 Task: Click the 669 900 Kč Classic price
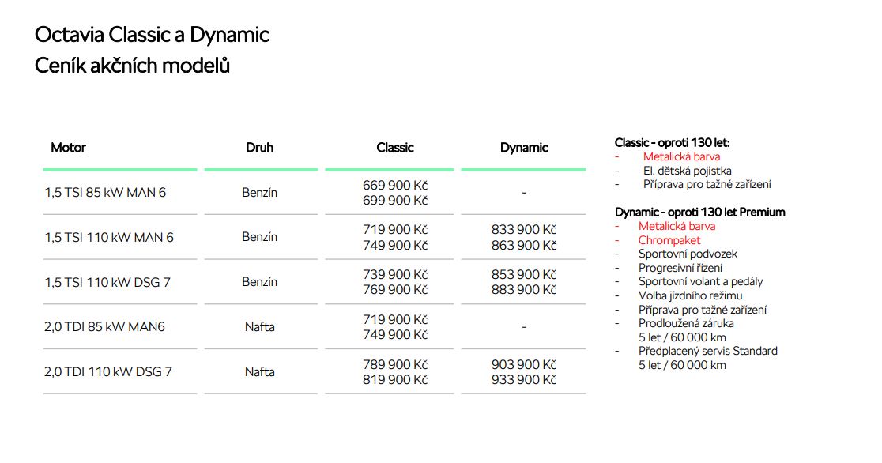[395, 185]
